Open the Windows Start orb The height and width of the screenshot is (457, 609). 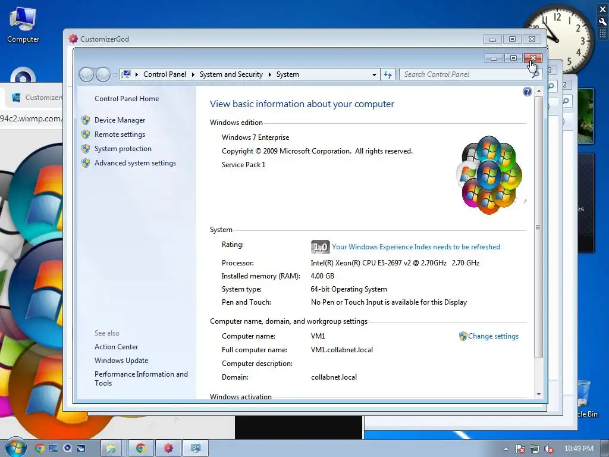coord(15,447)
